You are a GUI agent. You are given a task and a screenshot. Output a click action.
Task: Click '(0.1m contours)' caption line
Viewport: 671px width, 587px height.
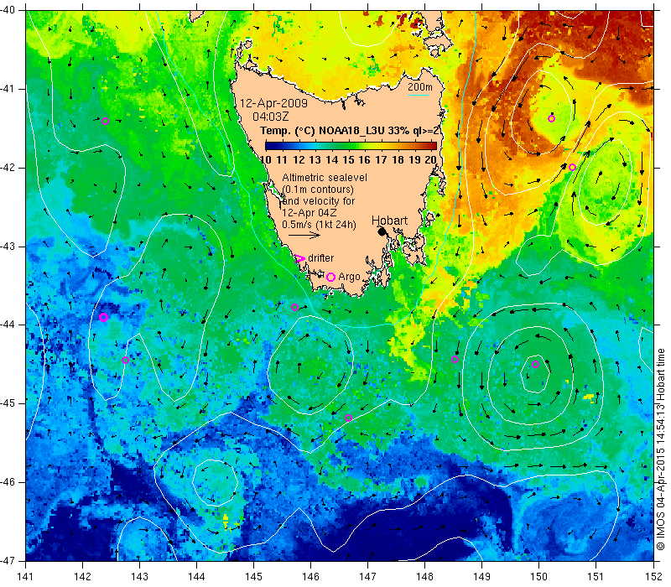[x=318, y=190]
